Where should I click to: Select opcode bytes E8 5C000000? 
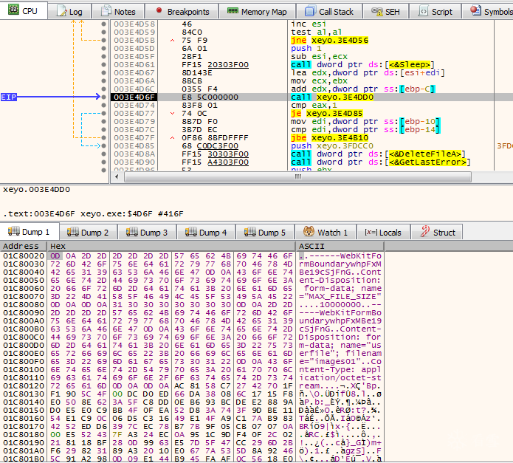[x=210, y=97]
